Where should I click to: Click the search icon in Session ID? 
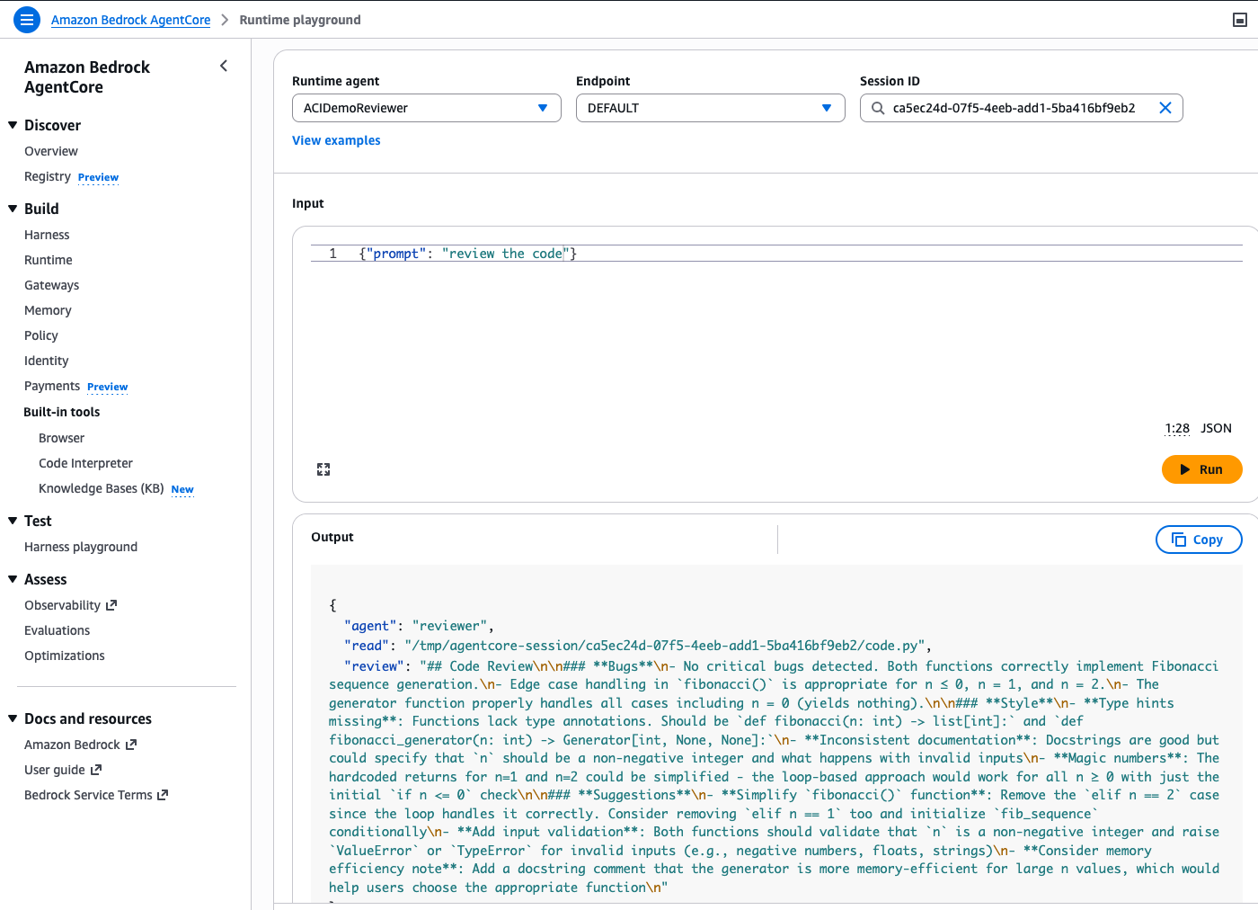[x=878, y=108]
